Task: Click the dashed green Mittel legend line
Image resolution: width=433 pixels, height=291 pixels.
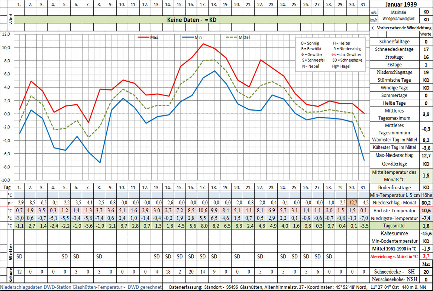Action: coord(232,37)
